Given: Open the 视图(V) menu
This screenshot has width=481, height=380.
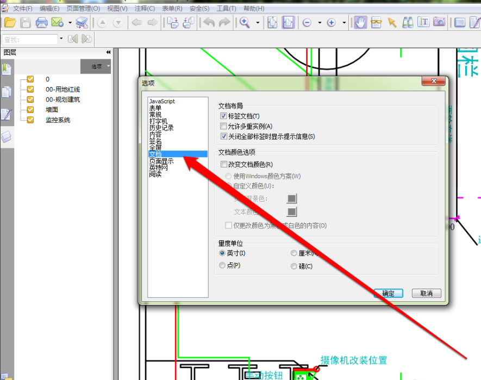Looking at the screenshot, I should click(x=117, y=8).
